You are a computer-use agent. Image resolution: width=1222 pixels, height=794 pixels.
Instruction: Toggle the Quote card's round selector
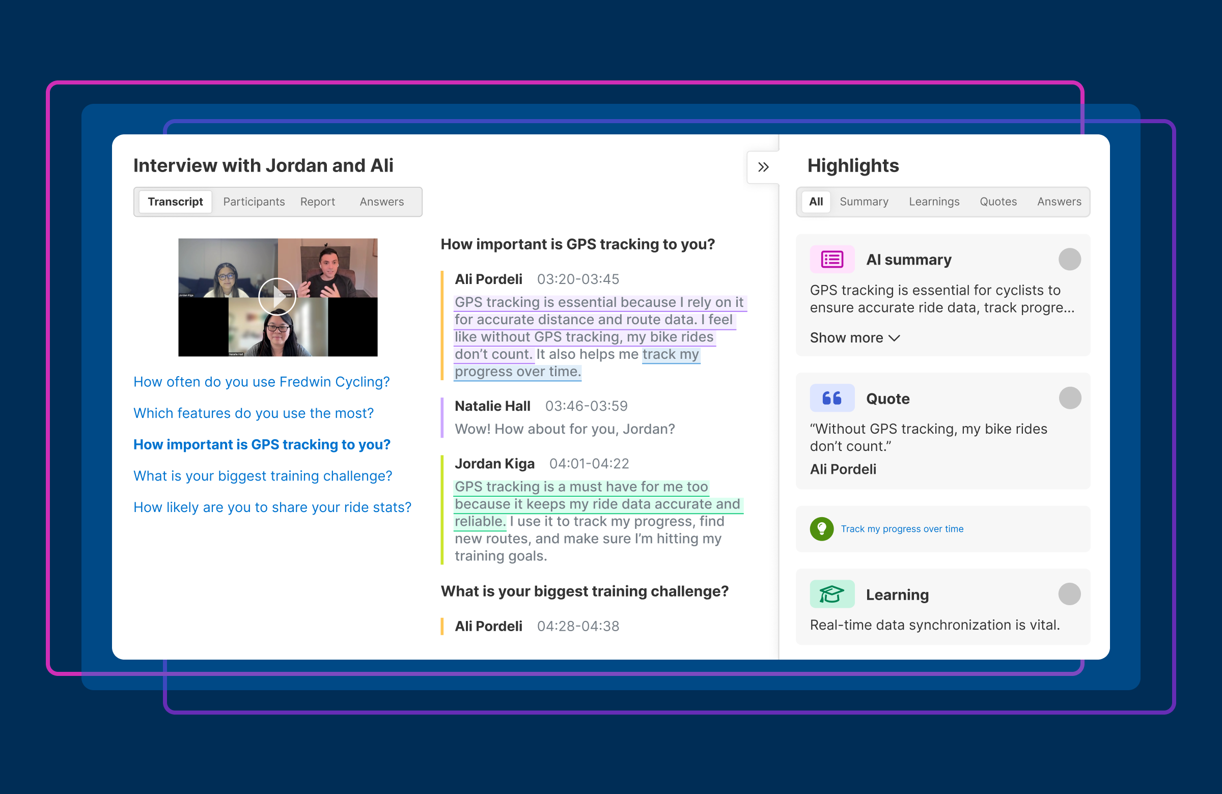(x=1070, y=399)
